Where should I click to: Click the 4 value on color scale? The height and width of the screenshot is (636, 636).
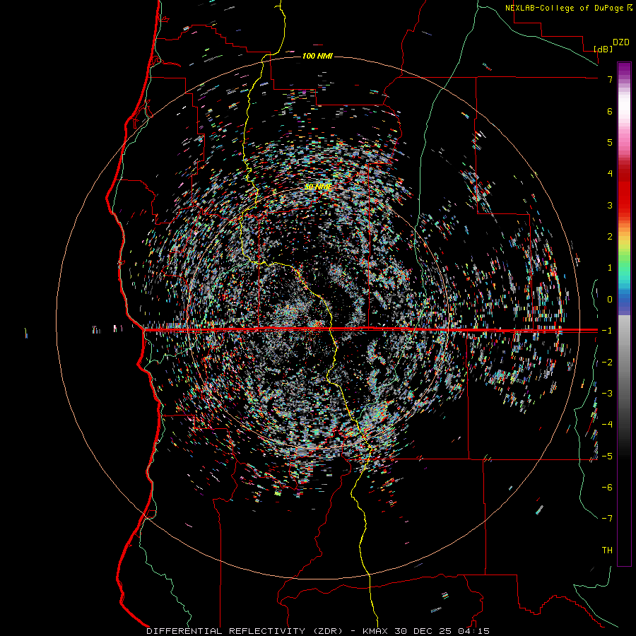(x=610, y=174)
